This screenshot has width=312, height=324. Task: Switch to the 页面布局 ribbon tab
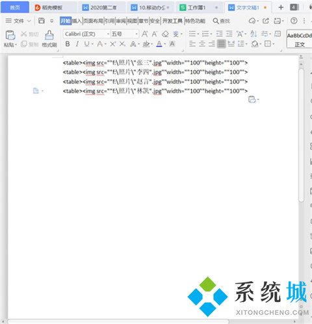(x=93, y=21)
